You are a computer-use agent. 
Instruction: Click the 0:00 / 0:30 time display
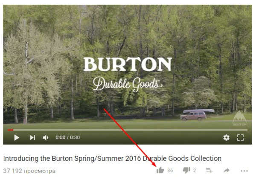67,137
